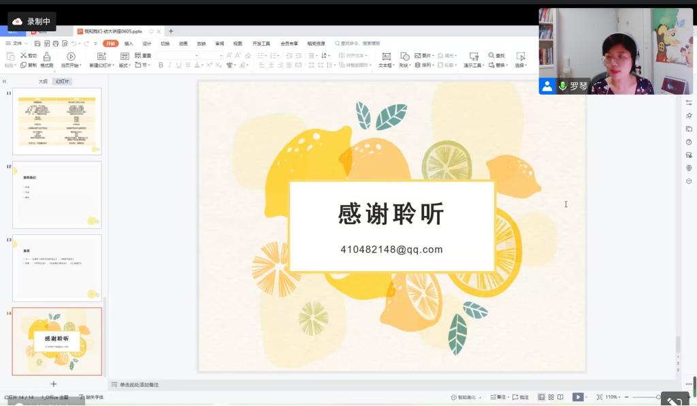Insert a picture (图片)
The image size is (697, 406).
pos(421,55)
